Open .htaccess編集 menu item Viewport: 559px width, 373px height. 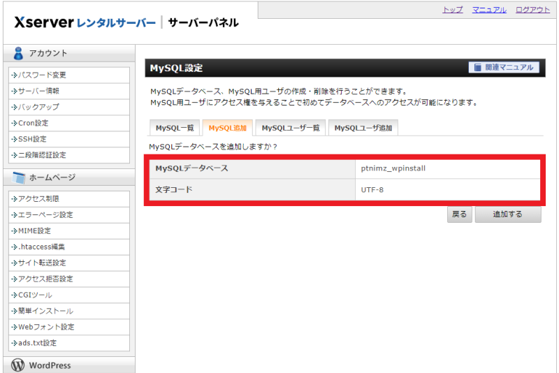coord(69,247)
